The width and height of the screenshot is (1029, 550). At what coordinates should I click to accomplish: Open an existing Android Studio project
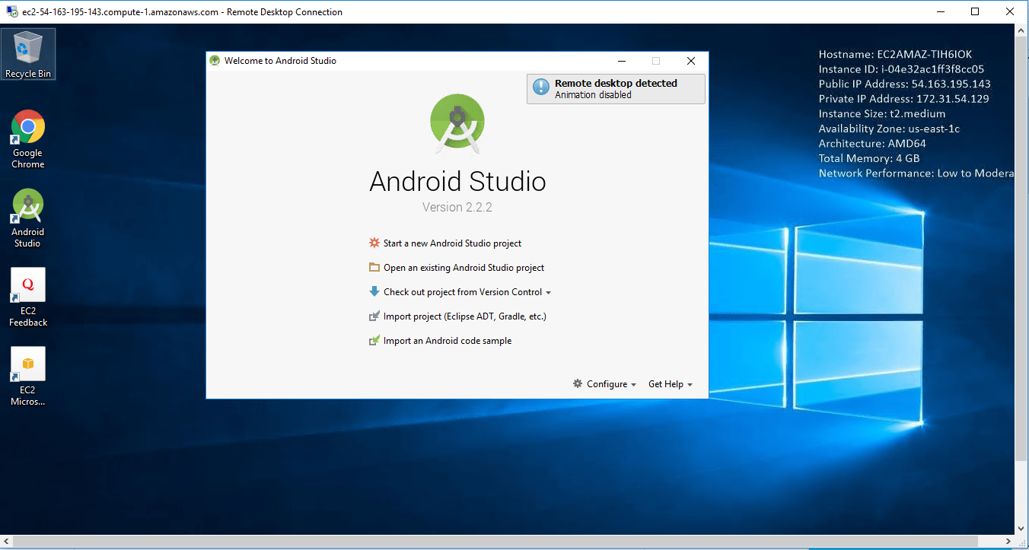click(x=464, y=268)
